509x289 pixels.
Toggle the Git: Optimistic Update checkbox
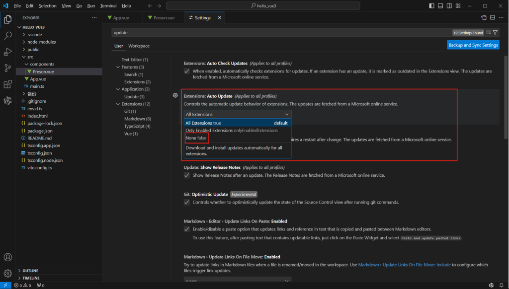187,203
